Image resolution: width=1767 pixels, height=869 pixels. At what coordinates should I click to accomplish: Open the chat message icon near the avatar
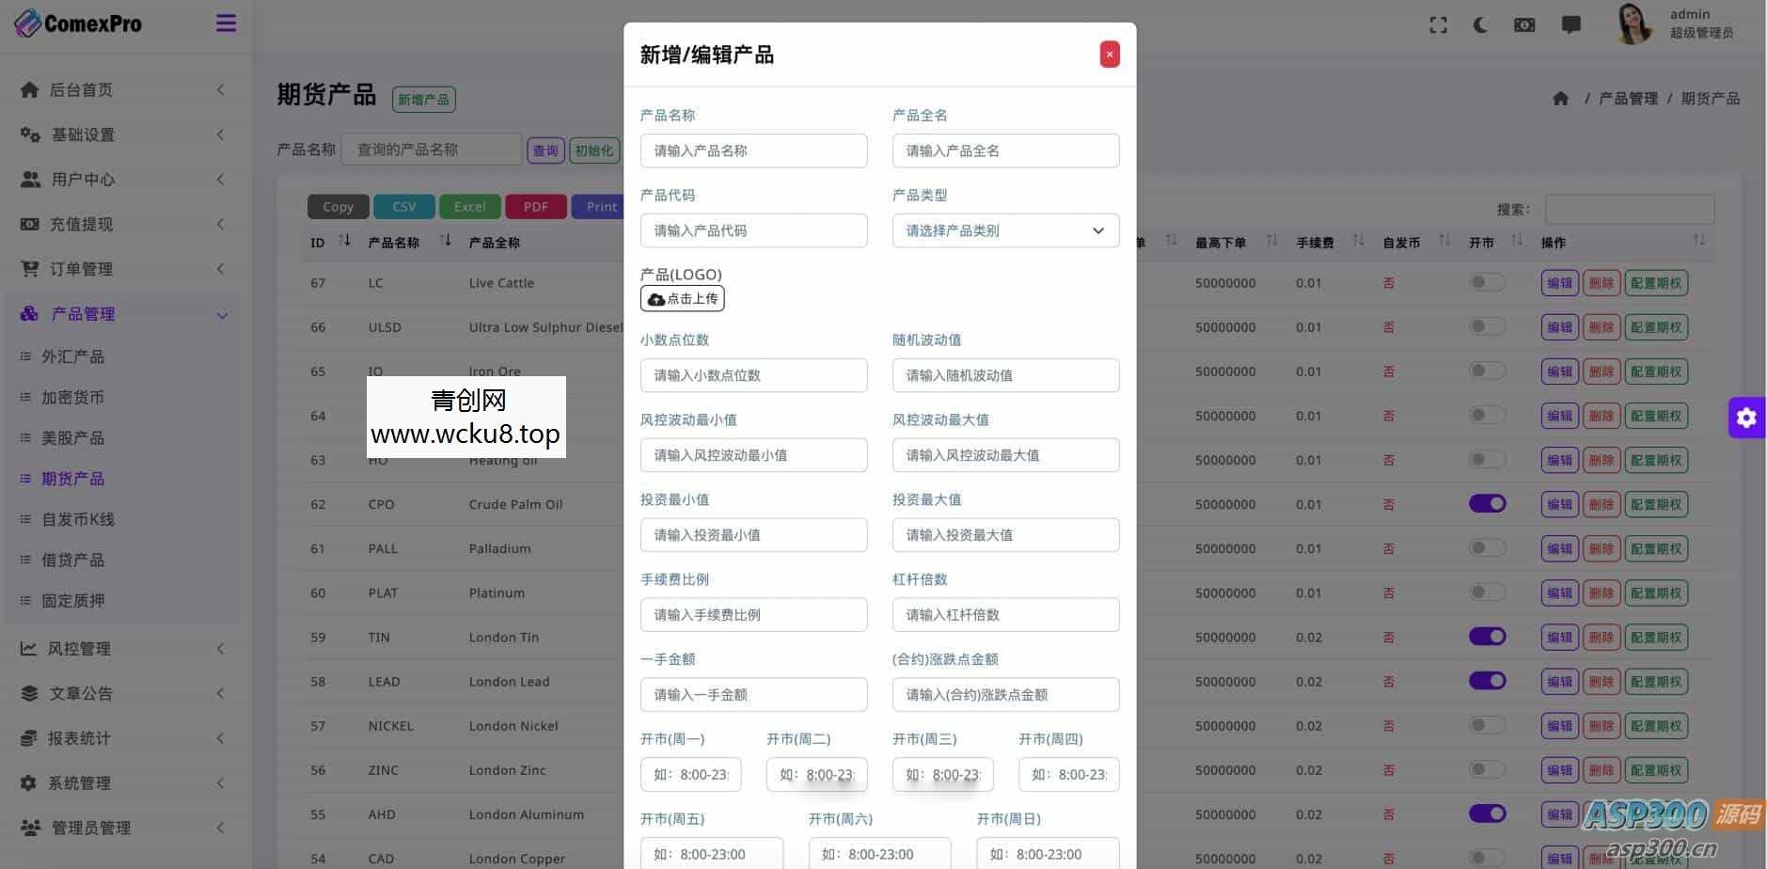pos(1570,24)
